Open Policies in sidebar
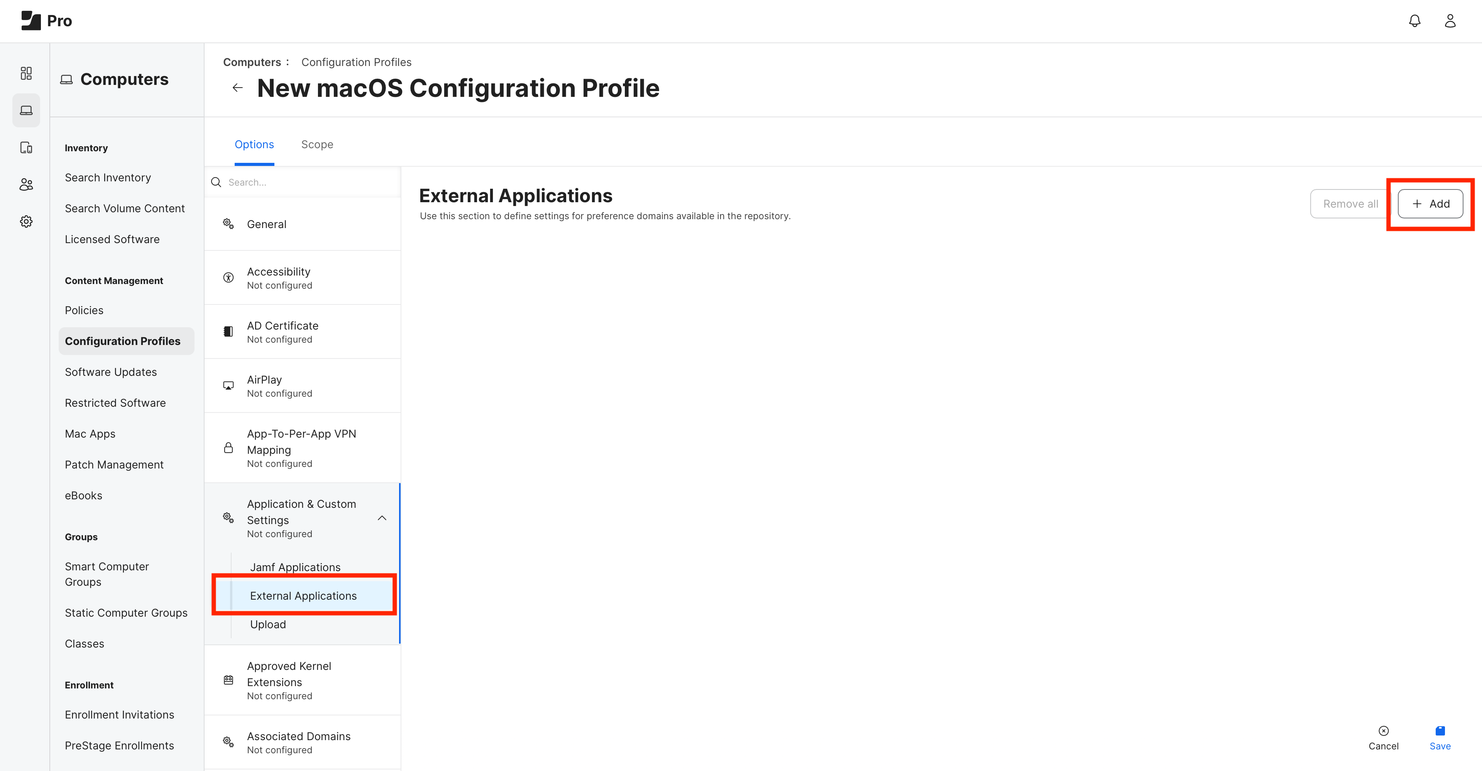This screenshot has width=1482, height=771. click(x=84, y=310)
